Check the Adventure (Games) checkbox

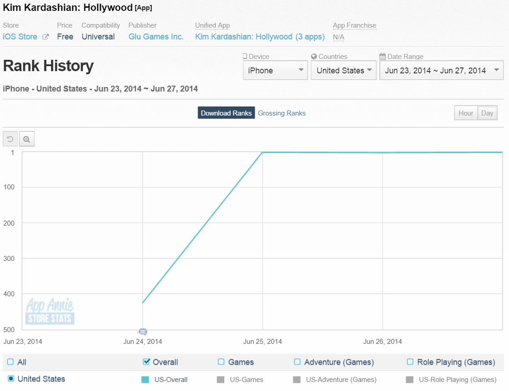[297, 362]
